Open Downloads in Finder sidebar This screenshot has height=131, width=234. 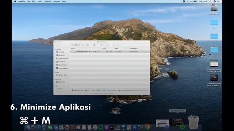(x=61, y=68)
